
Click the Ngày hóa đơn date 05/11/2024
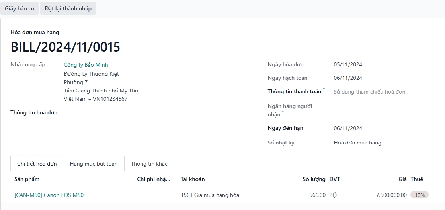[348, 65]
